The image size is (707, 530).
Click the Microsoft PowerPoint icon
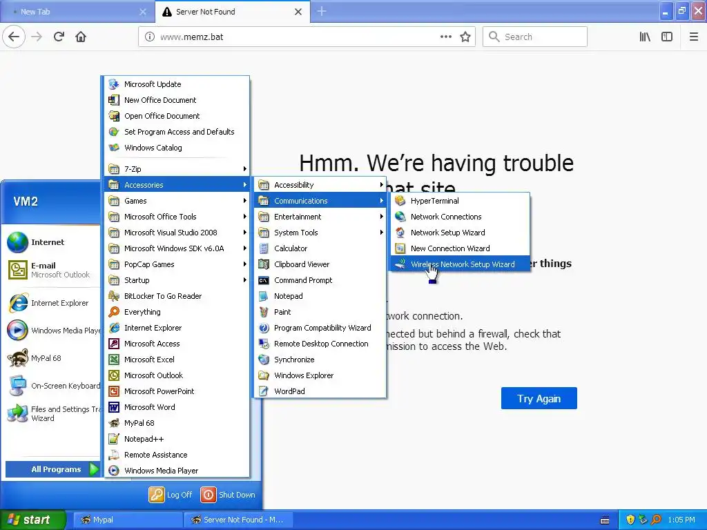[114, 391]
